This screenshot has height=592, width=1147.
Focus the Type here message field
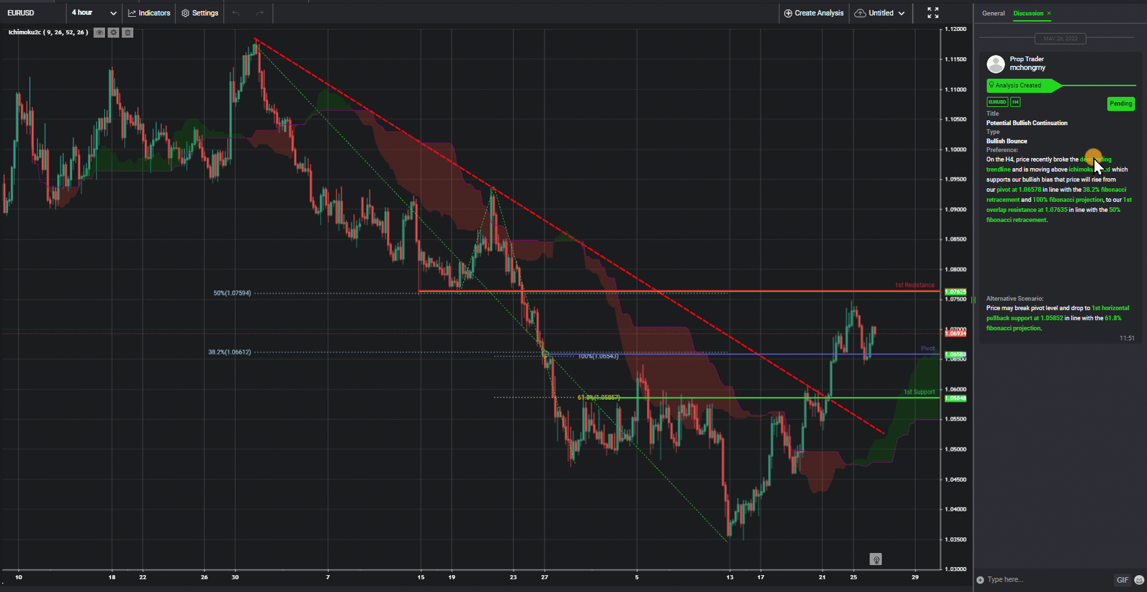1049,580
